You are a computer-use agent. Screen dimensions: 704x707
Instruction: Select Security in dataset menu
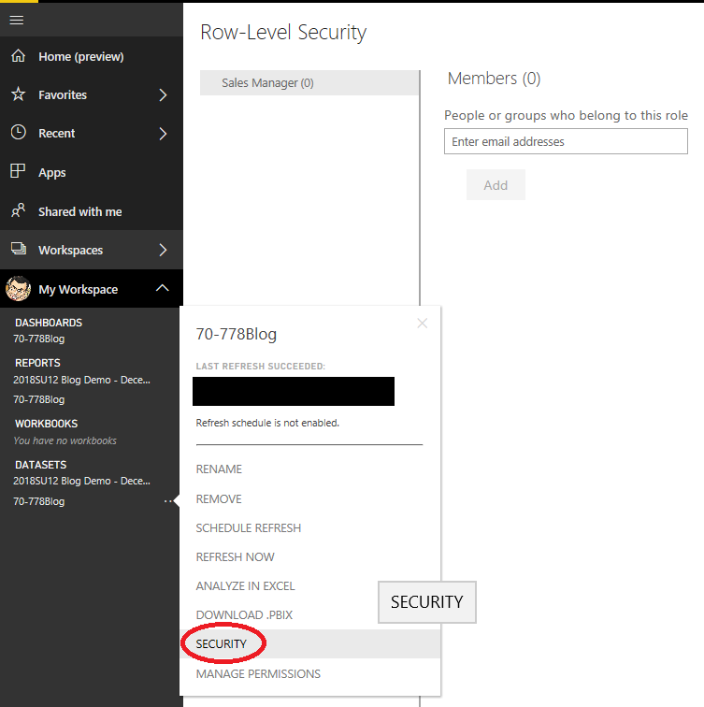click(x=310, y=643)
